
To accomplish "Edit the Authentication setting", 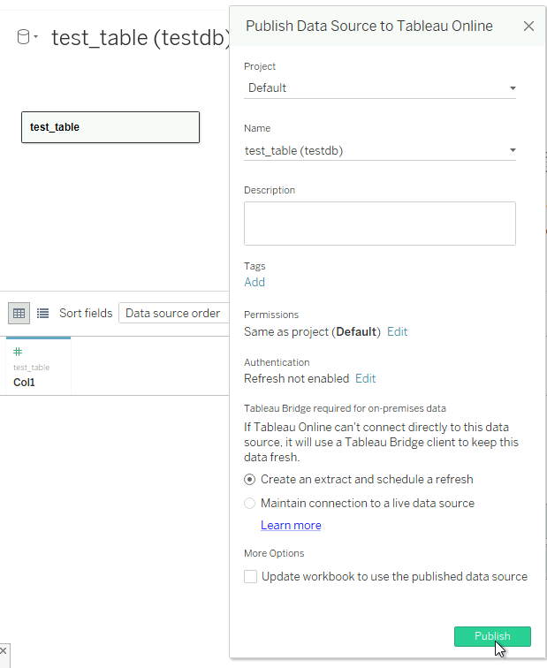I will point(366,378).
